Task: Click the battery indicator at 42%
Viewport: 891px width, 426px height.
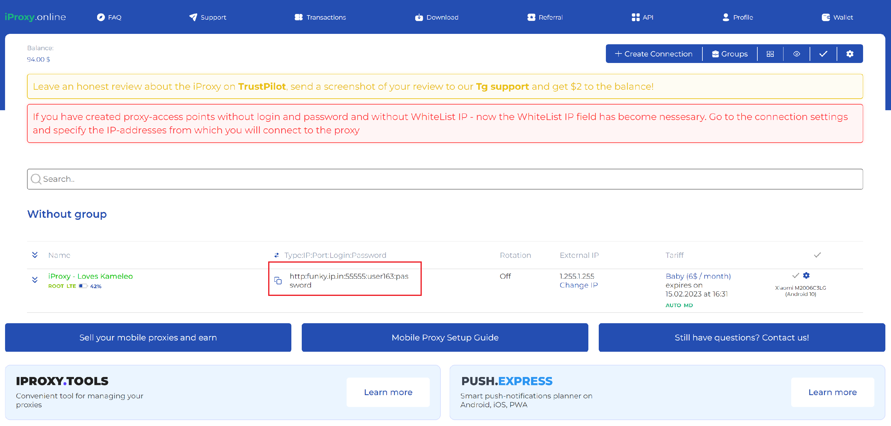Action: 83,286
